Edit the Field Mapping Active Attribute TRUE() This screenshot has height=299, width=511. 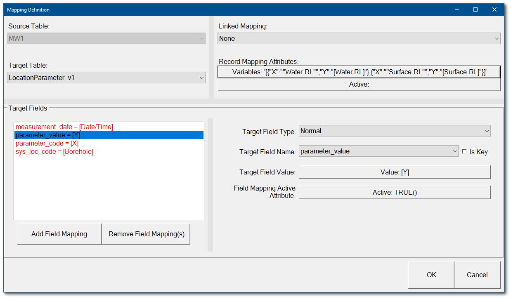click(x=395, y=192)
